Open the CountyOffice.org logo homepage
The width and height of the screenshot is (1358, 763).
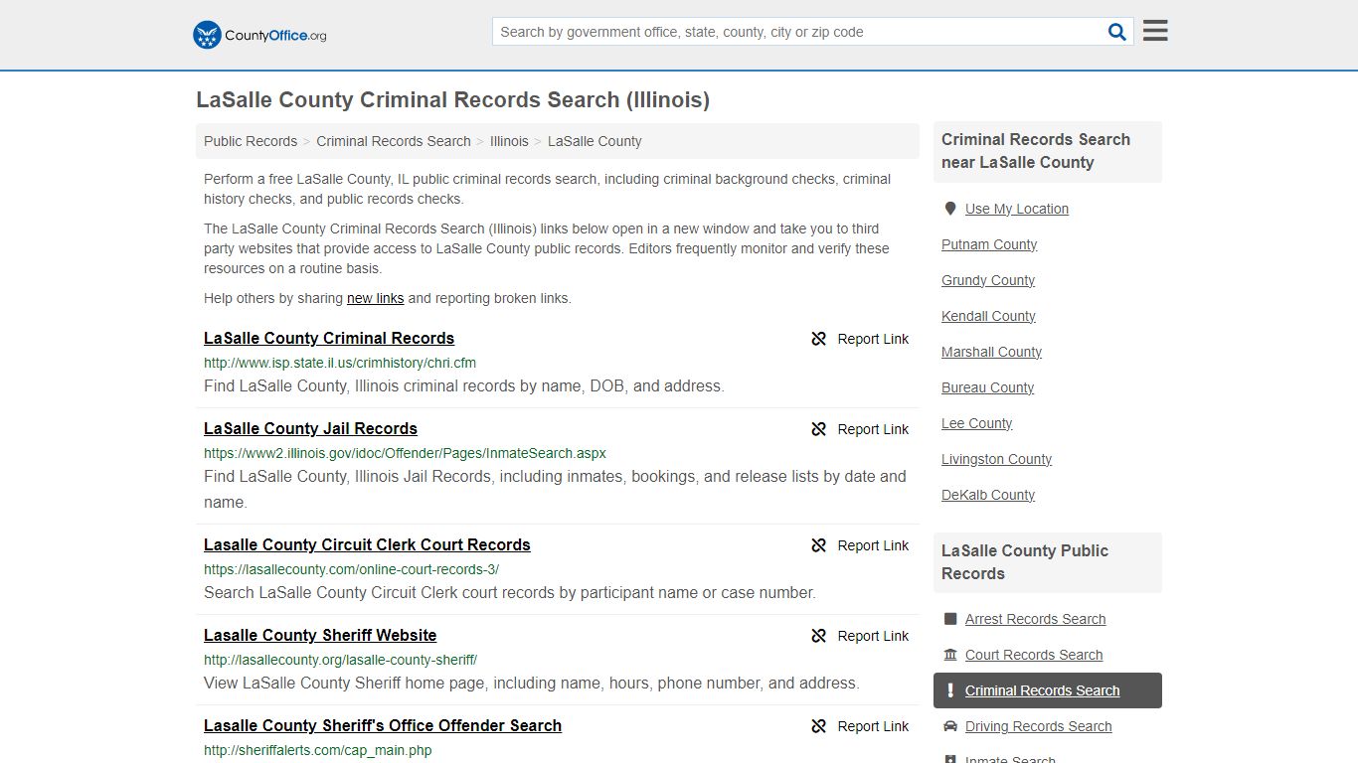(259, 35)
